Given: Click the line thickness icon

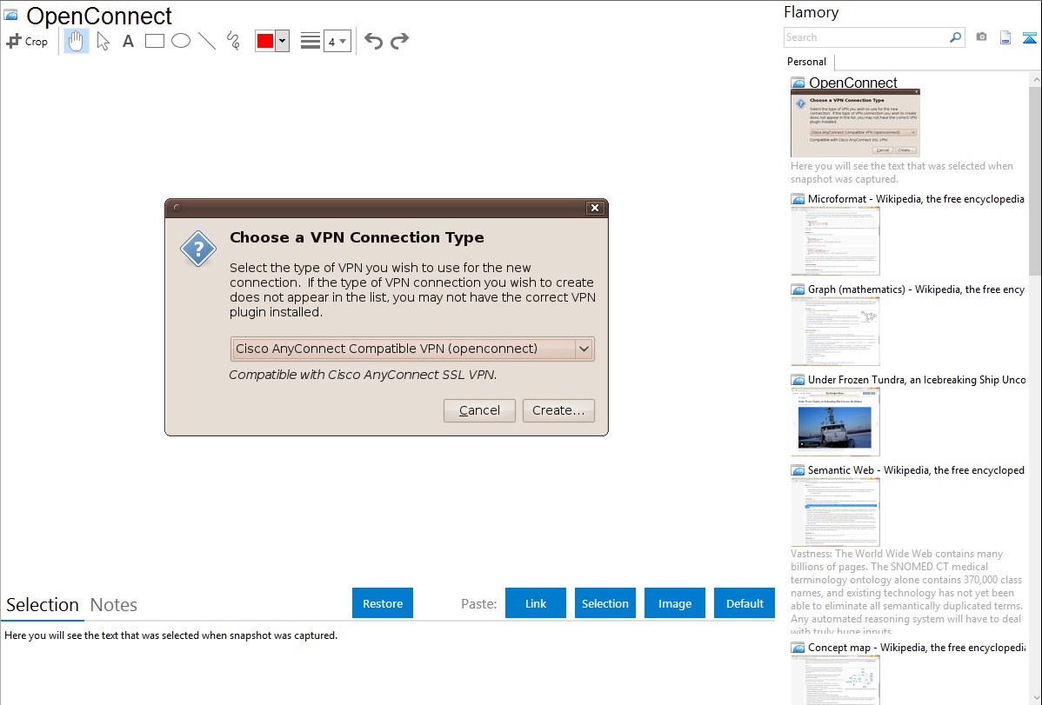Looking at the screenshot, I should 310,41.
